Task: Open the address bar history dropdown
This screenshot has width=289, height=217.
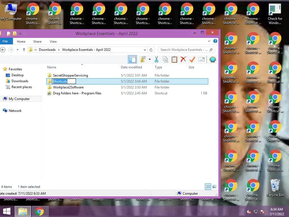Action: pos(145,50)
